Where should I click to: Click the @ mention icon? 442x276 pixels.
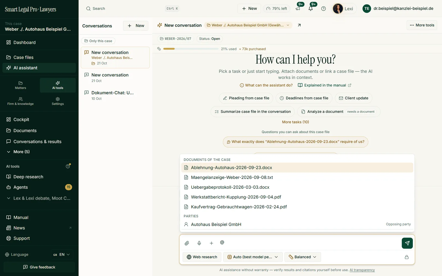(x=222, y=242)
